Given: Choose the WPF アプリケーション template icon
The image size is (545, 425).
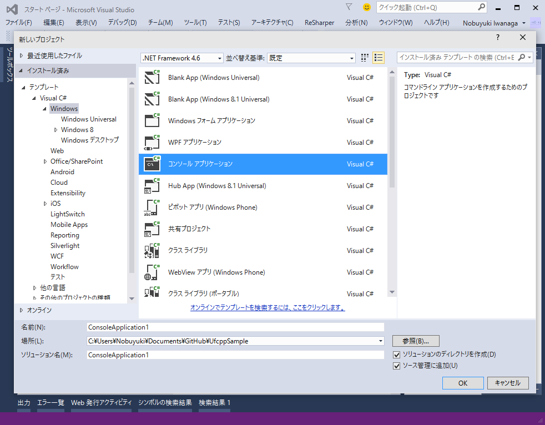Looking at the screenshot, I should coord(152,142).
